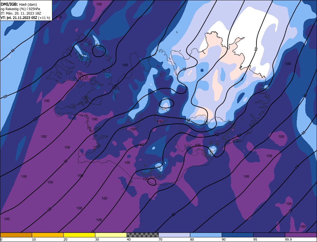The width and height of the screenshot is (317, 242).
Task: Choose the lavender 70–80 legend swatch
Action: [x=174, y=235]
